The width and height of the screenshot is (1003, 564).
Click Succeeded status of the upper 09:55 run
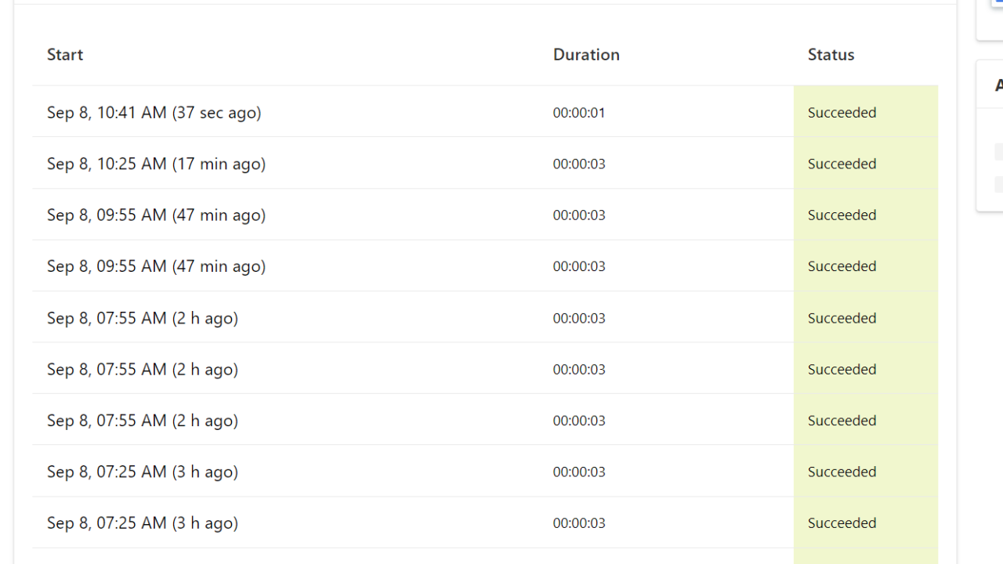tap(842, 215)
